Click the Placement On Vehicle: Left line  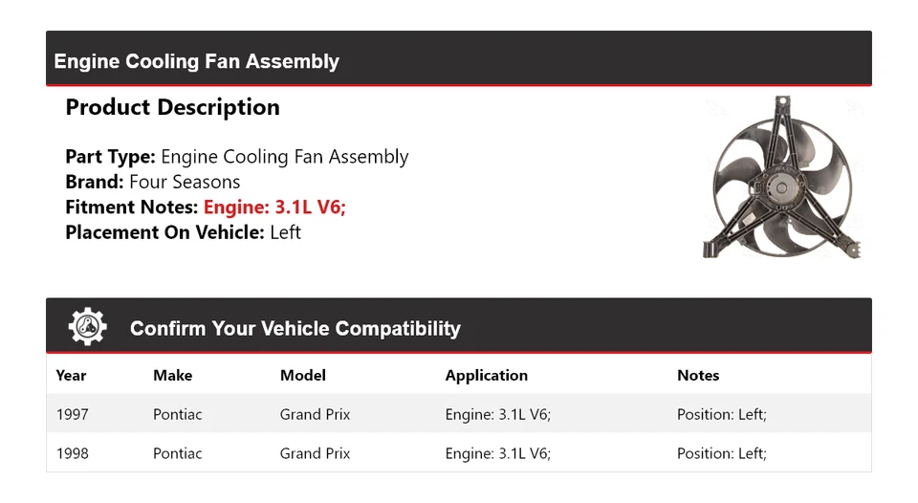(183, 231)
